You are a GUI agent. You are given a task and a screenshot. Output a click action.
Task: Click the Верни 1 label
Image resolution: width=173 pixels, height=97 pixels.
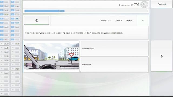tap(129, 20)
